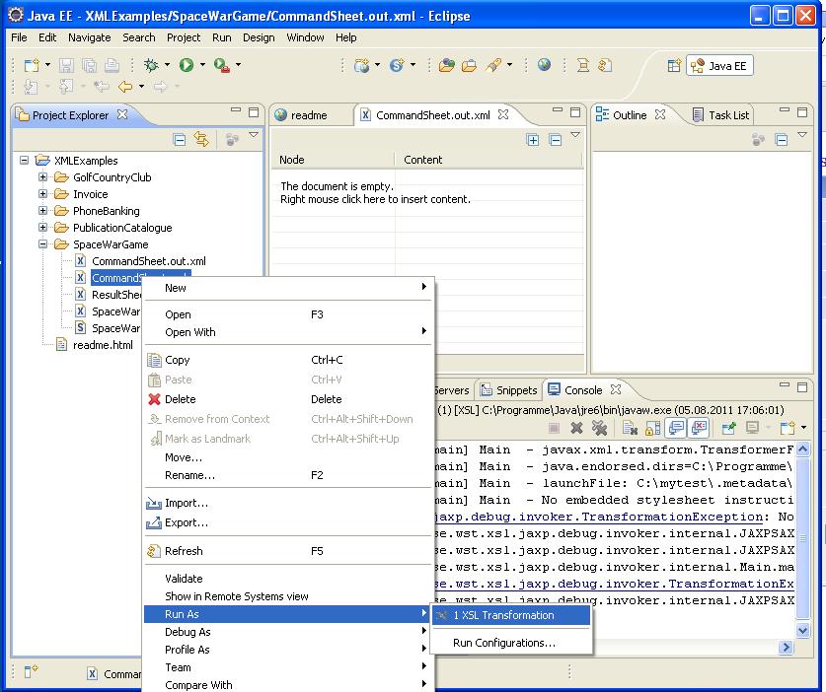Switch to the Snippets tab
Screen dimensions: 826x692
click(509, 390)
